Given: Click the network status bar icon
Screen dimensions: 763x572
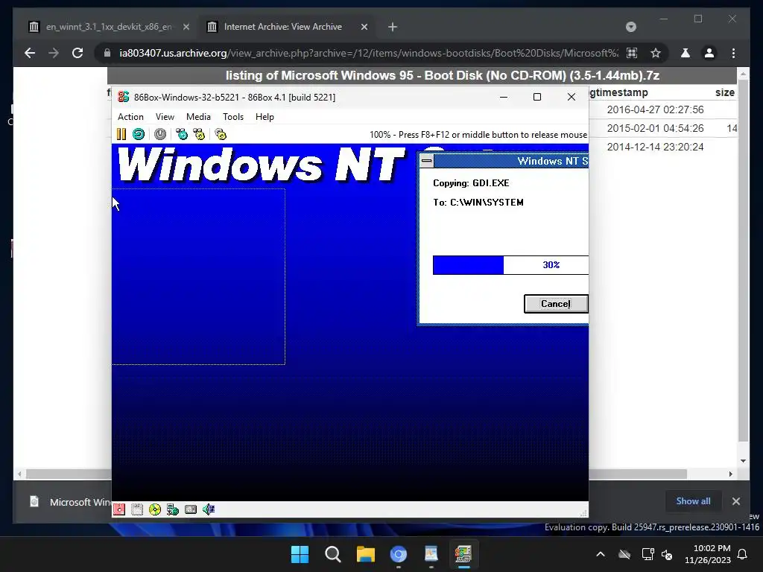Looking at the screenshot, I should click(173, 509).
